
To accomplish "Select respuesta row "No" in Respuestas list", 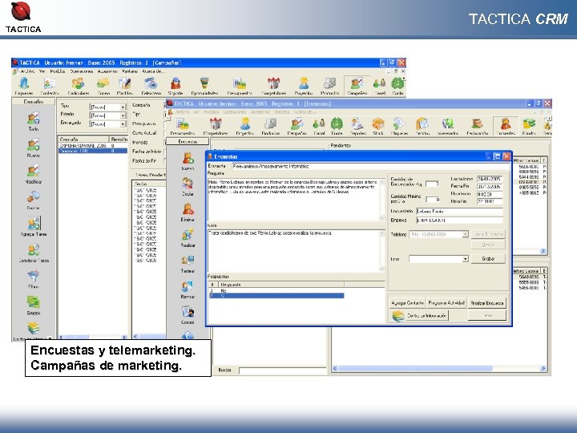I will point(276,291).
